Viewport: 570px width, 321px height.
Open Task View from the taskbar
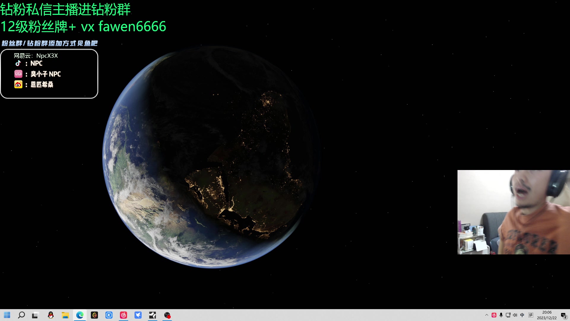pos(35,315)
